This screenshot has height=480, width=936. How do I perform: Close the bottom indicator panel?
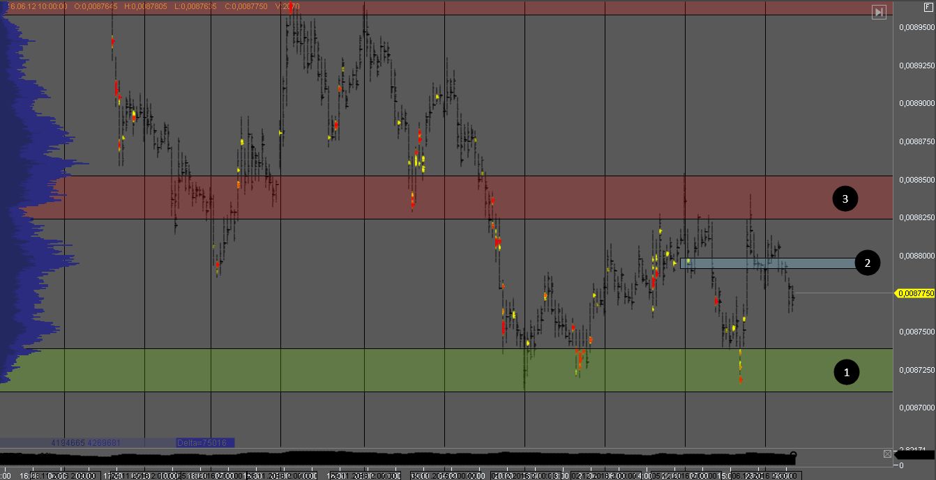tap(887, 454)
